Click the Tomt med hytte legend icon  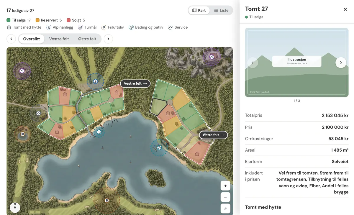tap(9, 27)
